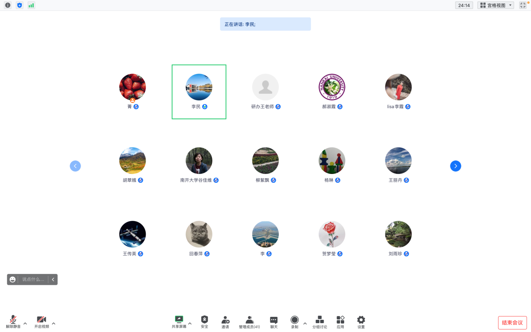Image resolution: width=531 pixels, height=332 pixels.
Task: Expand the audio options arrow beside 解除静音
Action: [25, 324]
